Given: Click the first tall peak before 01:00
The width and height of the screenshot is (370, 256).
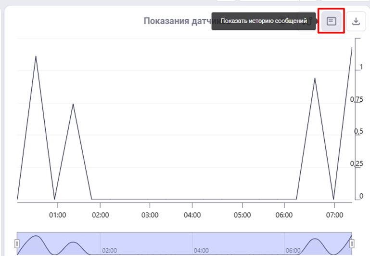Looking at the screenshot, I should click(x=36, y=56).
